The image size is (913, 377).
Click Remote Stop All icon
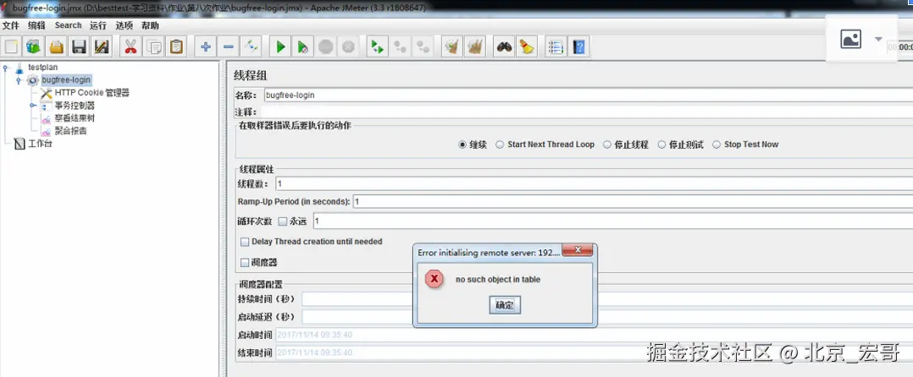[x=400, y=47]
